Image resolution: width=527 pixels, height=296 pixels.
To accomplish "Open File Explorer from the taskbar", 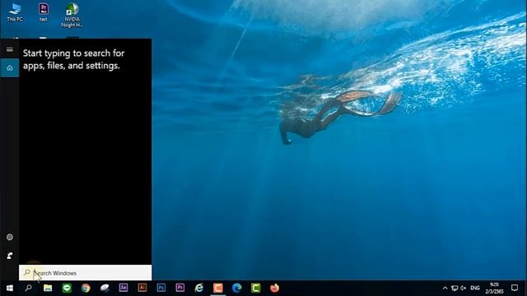I will [48, 288].
